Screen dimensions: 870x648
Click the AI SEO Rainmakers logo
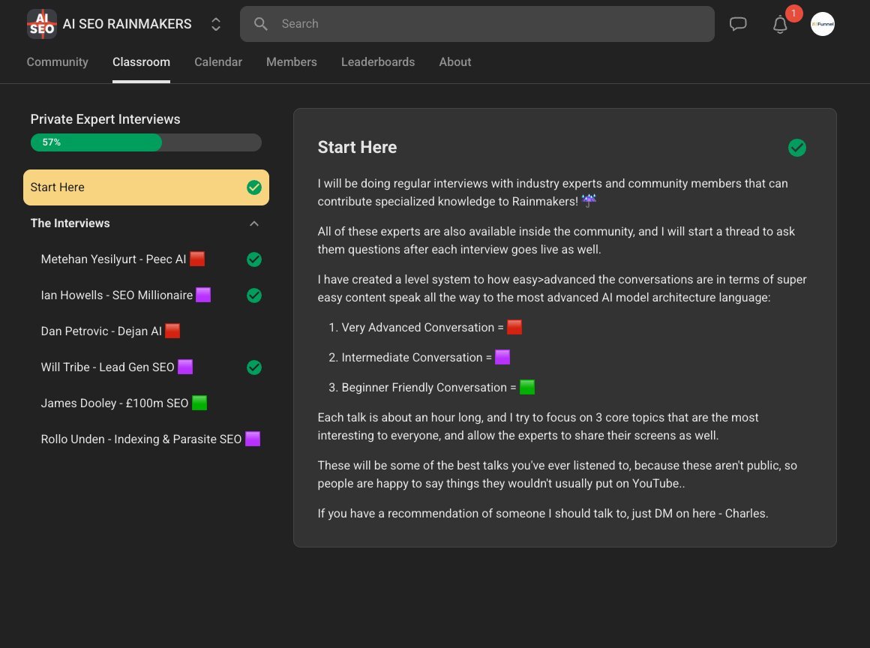coord(41,24)
